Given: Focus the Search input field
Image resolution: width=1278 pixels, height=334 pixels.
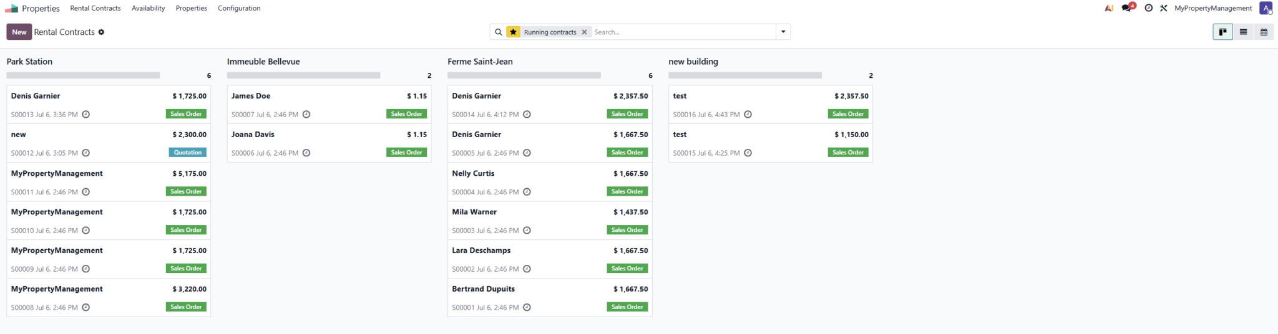Looking at the screenshot, I should [683, 32].
